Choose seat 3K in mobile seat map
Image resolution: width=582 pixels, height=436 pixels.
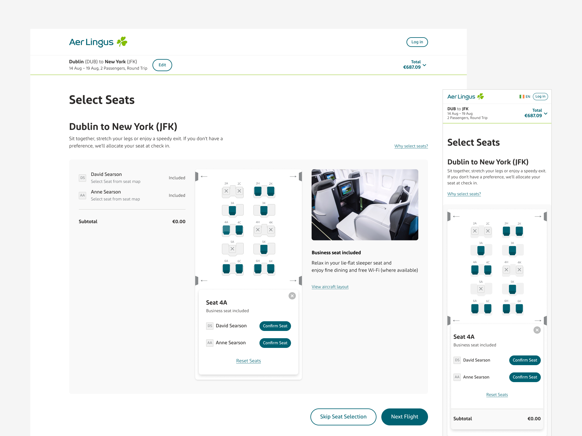point(512,250)
